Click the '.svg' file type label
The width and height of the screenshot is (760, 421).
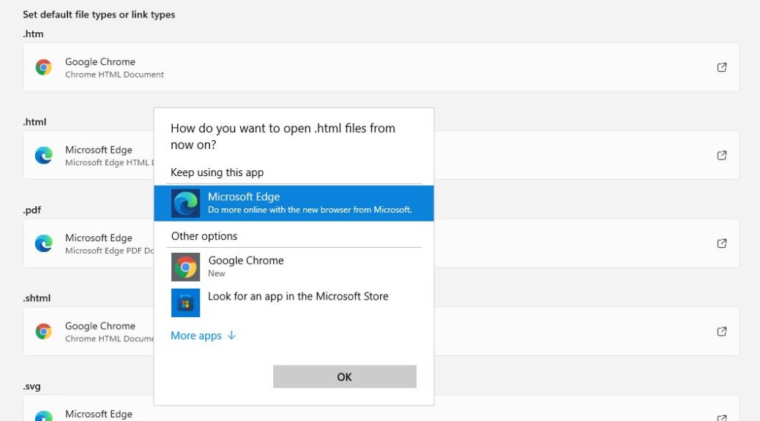(x=32, y=386)
